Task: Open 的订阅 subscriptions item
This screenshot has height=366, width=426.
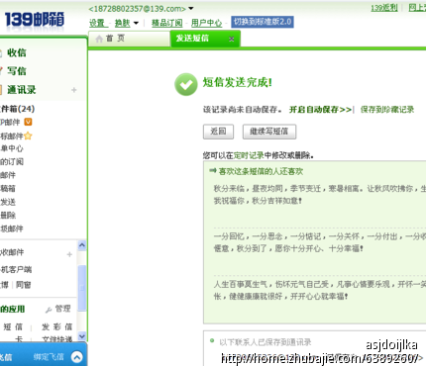Action: point(12,161)
